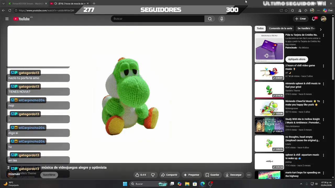Open options for no thoughts head empty video

[x=323, y=137]
